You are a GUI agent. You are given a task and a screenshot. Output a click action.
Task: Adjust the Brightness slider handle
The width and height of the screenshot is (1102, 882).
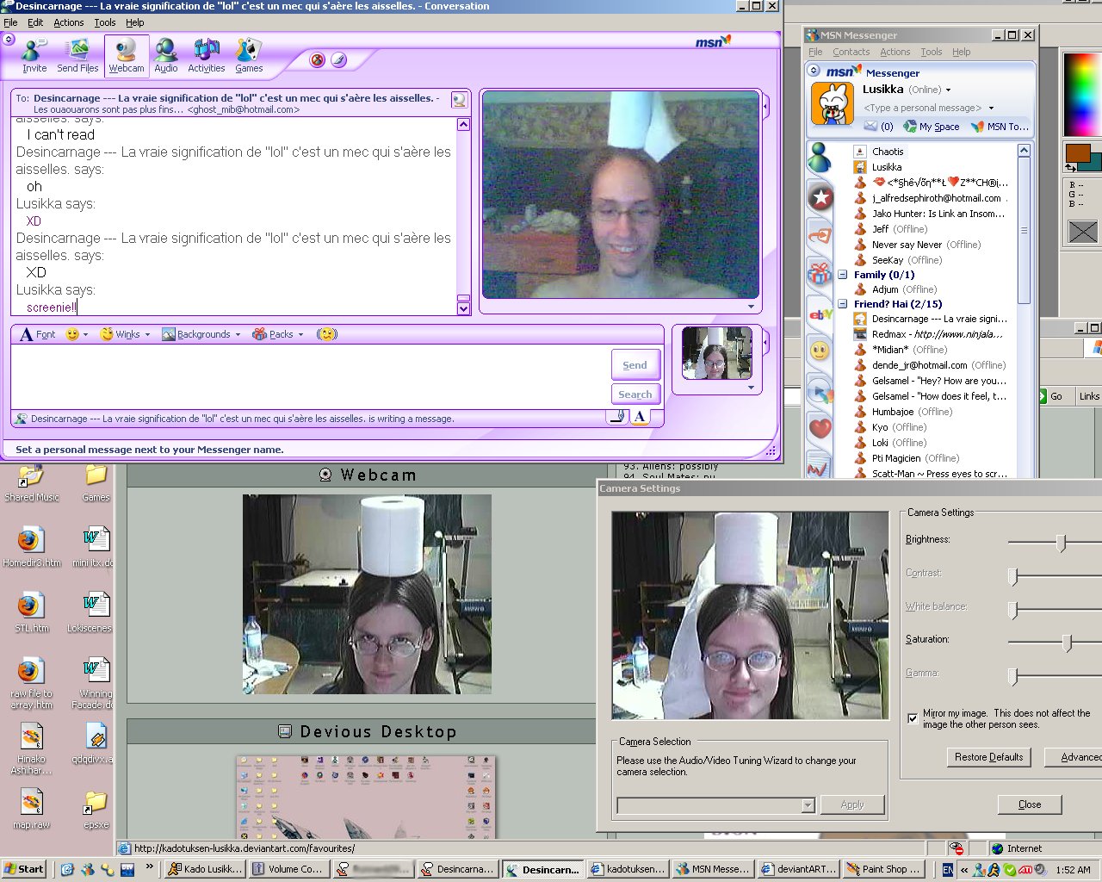point(1061,543)
